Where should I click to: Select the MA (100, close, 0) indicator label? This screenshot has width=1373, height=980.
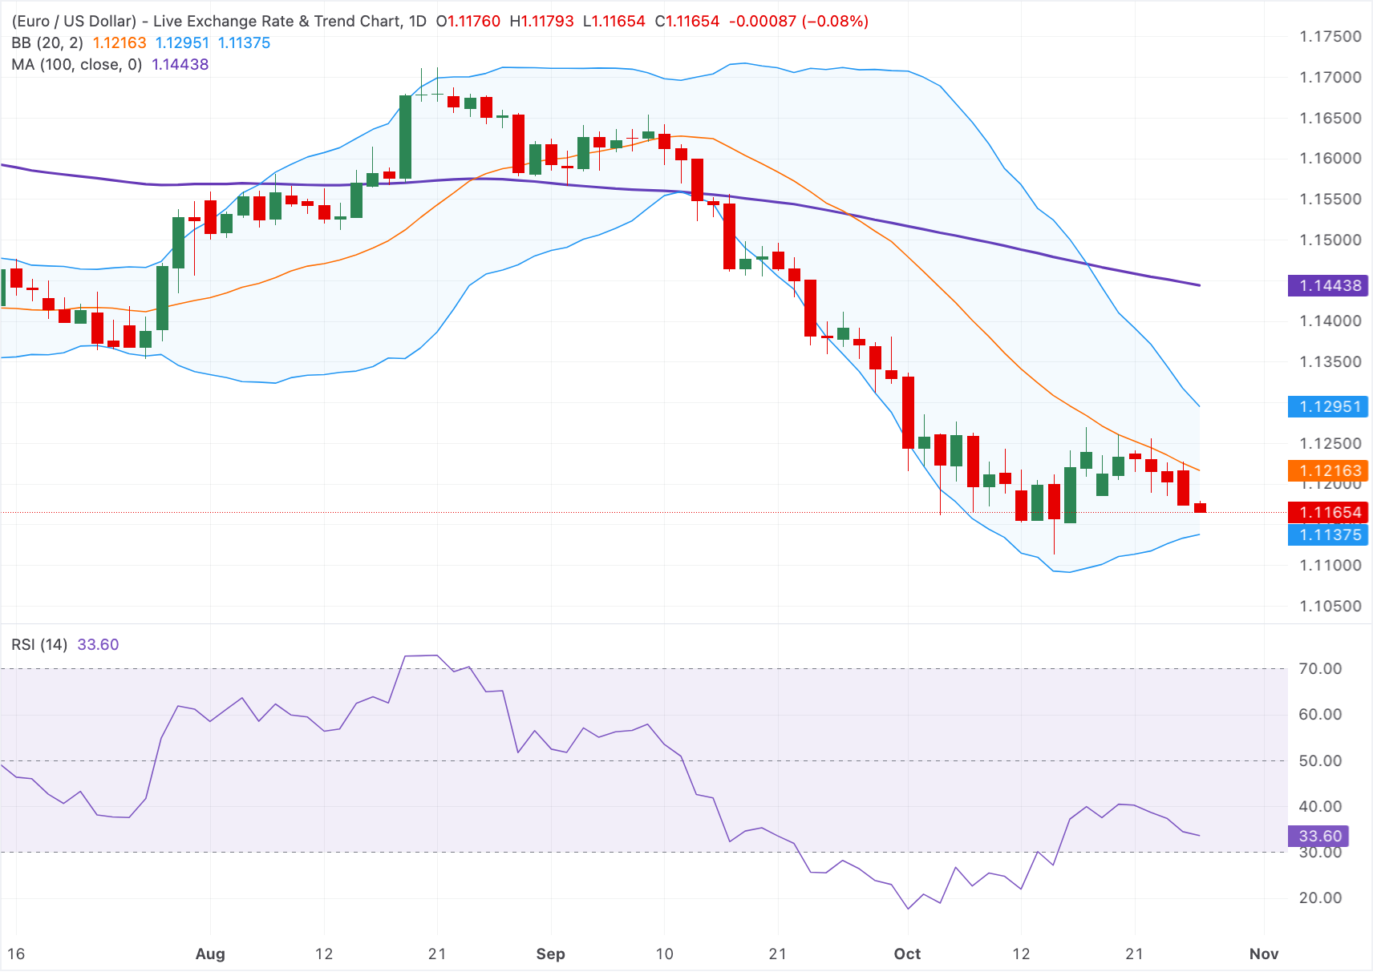pyautogui.click(x=77, y=65)
